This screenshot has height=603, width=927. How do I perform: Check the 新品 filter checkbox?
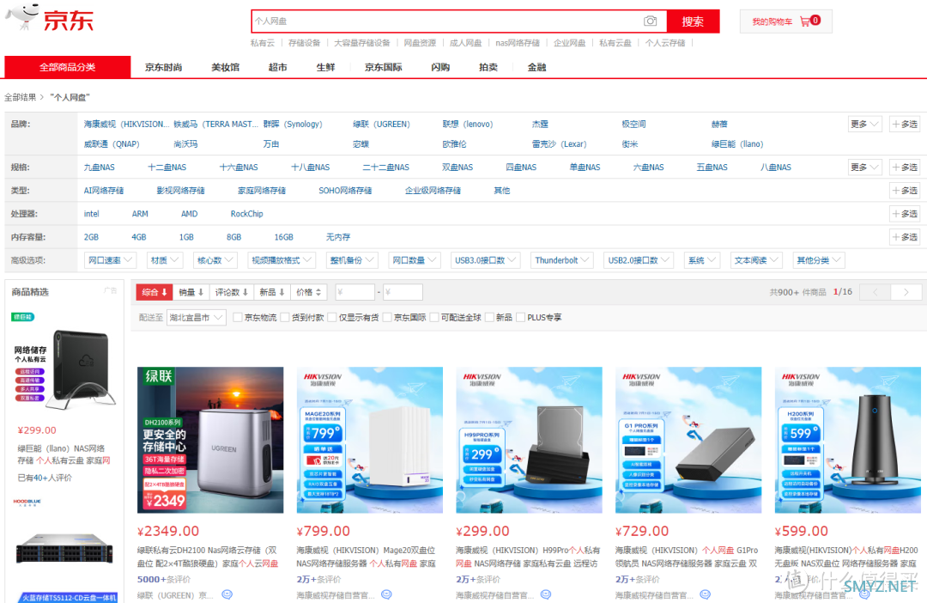click(x=489, y=318)
